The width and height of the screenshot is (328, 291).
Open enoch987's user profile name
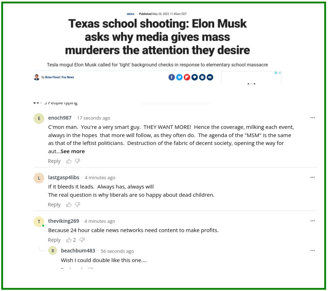click(x=60, y=118)
